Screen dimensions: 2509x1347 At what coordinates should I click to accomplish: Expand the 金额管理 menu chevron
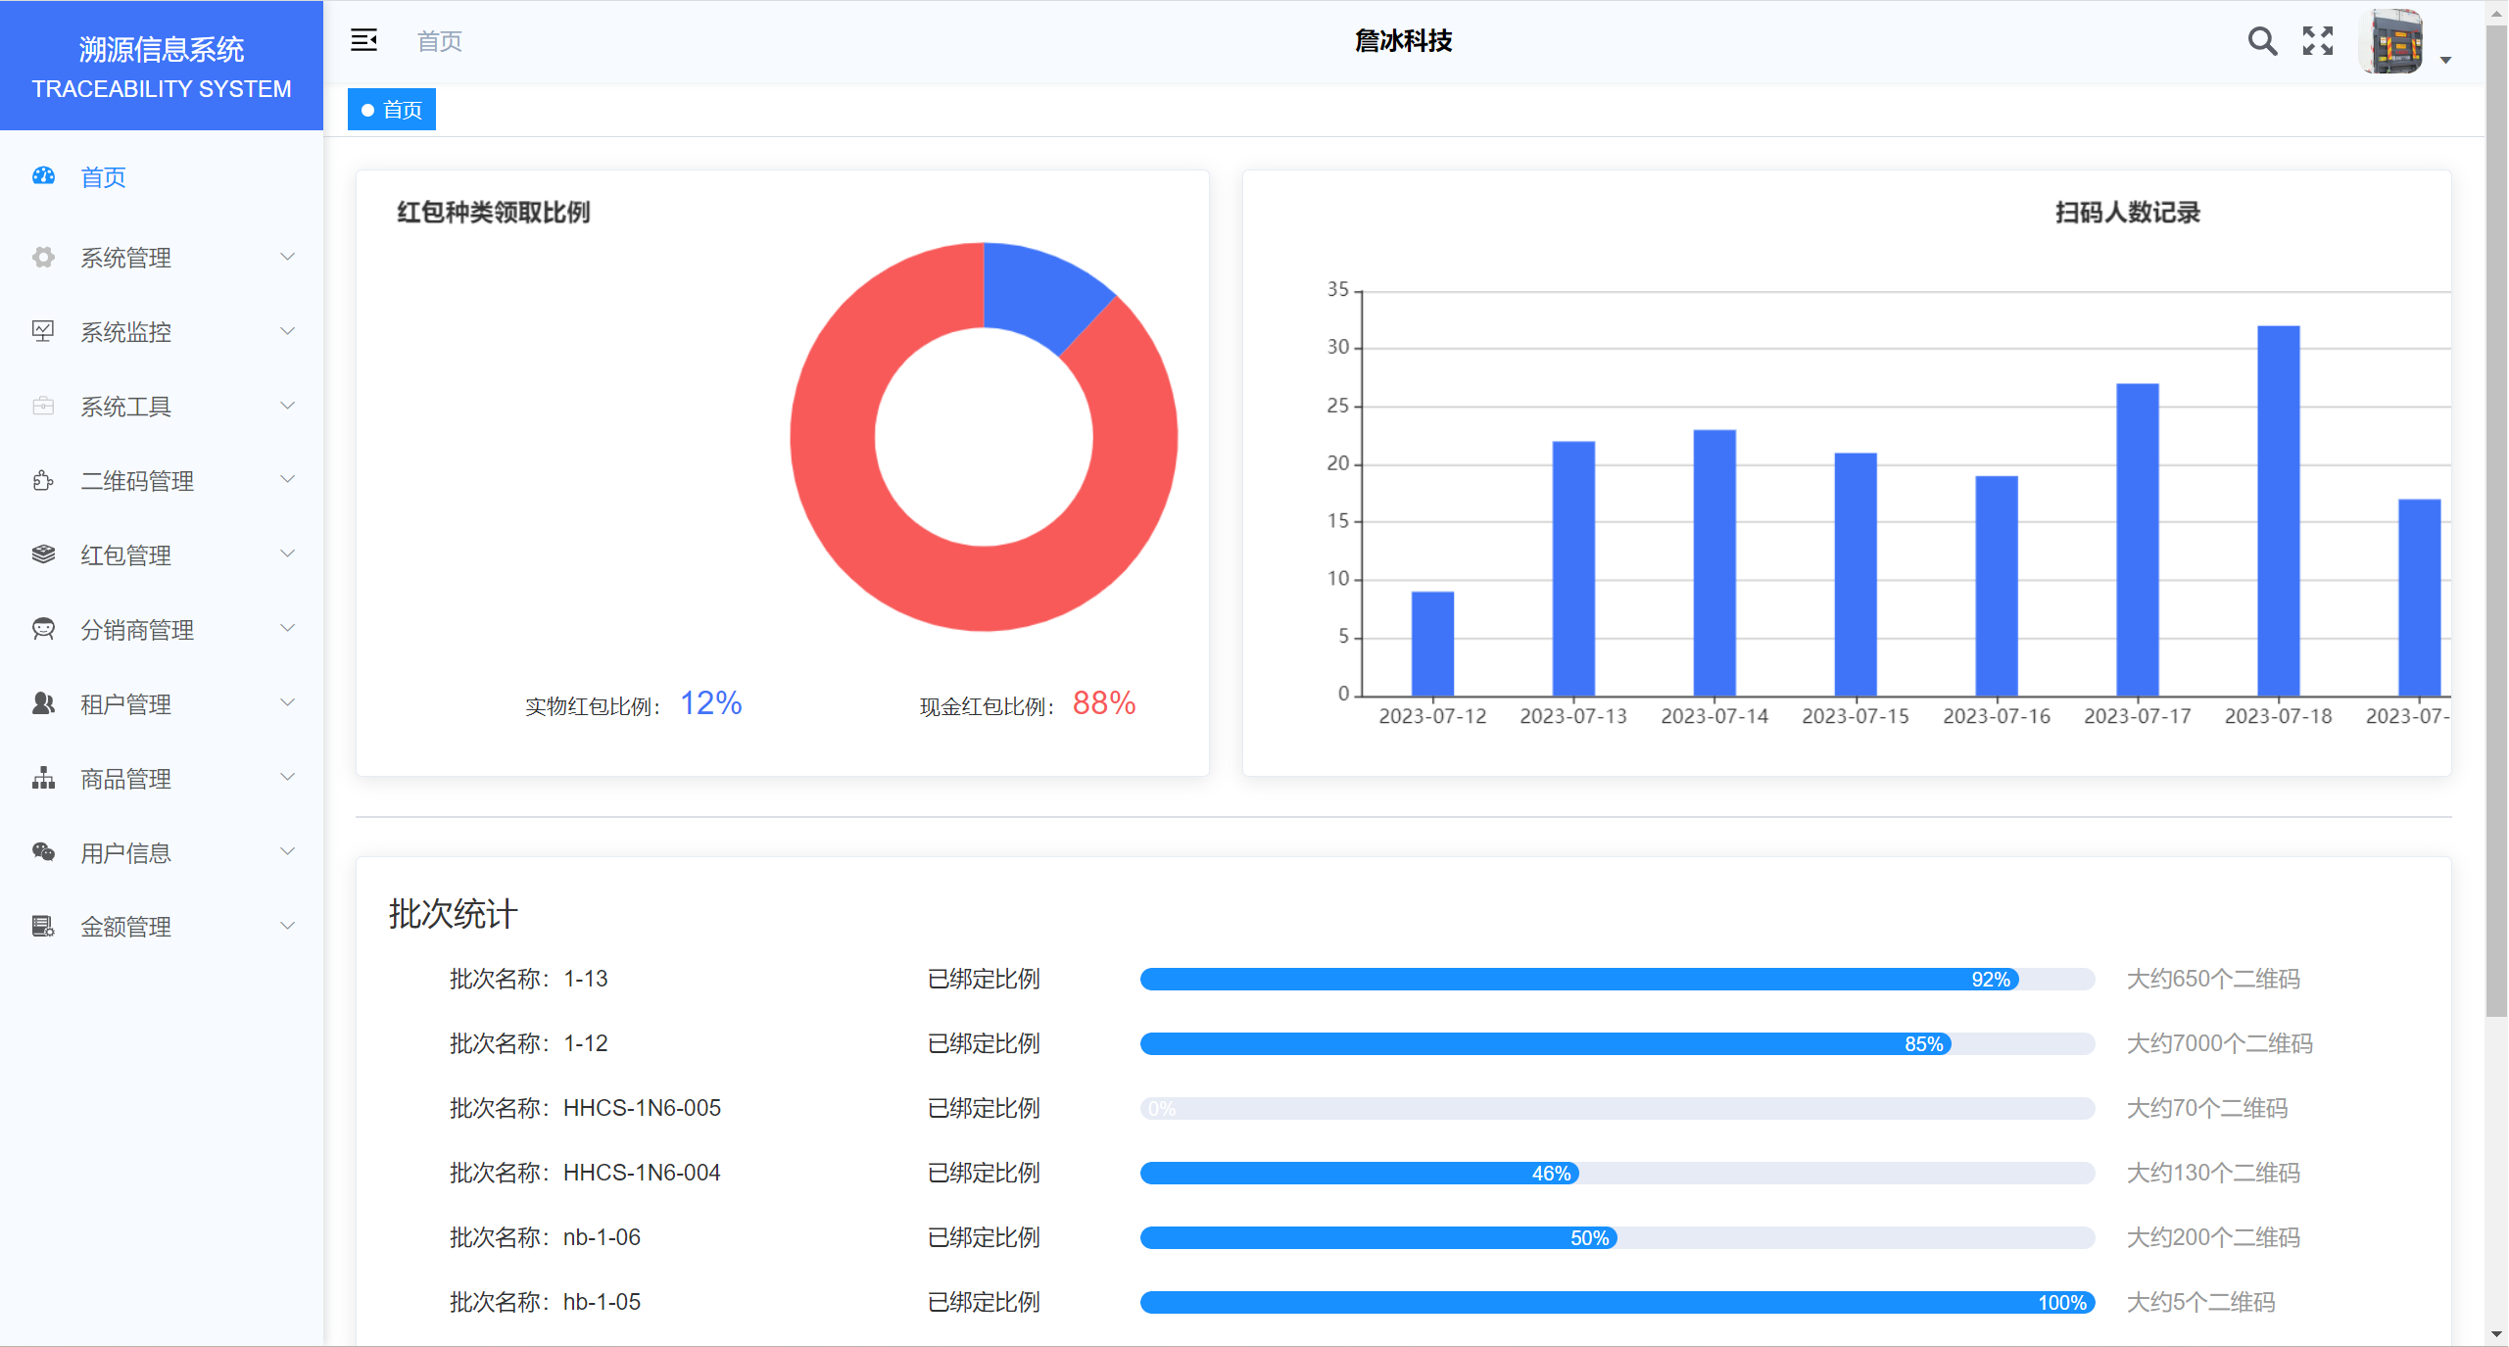[x=287, y=926]
